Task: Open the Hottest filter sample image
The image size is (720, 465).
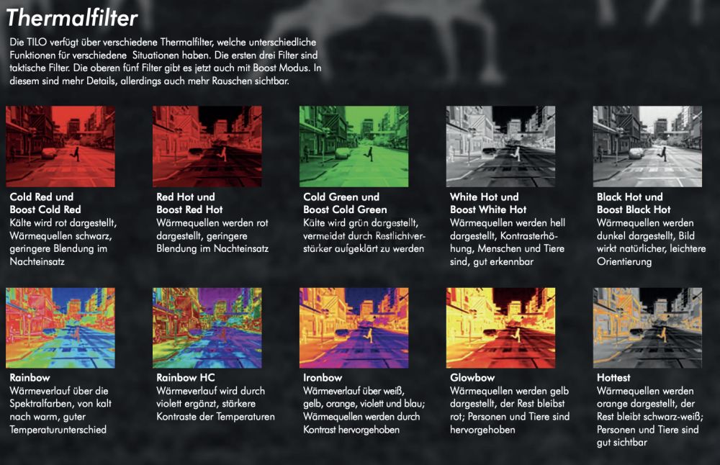Action: coord(647,328)
